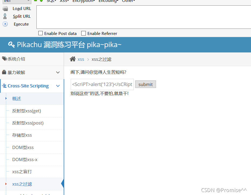Open the XSS menu in HackBar

64,1
